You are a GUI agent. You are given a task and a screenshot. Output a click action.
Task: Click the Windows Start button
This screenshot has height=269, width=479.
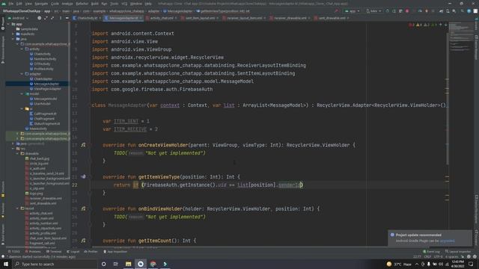pos(6,264)
